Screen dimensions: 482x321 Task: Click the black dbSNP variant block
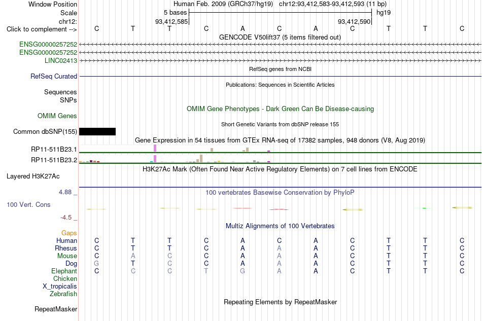[x=97, y=131]
